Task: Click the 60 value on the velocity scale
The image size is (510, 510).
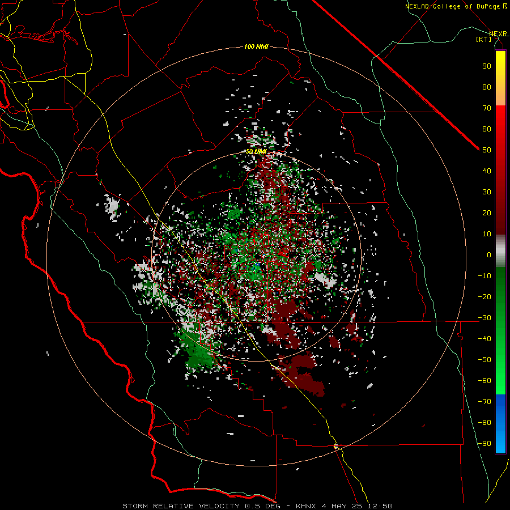Action: [x=487, y=129]
